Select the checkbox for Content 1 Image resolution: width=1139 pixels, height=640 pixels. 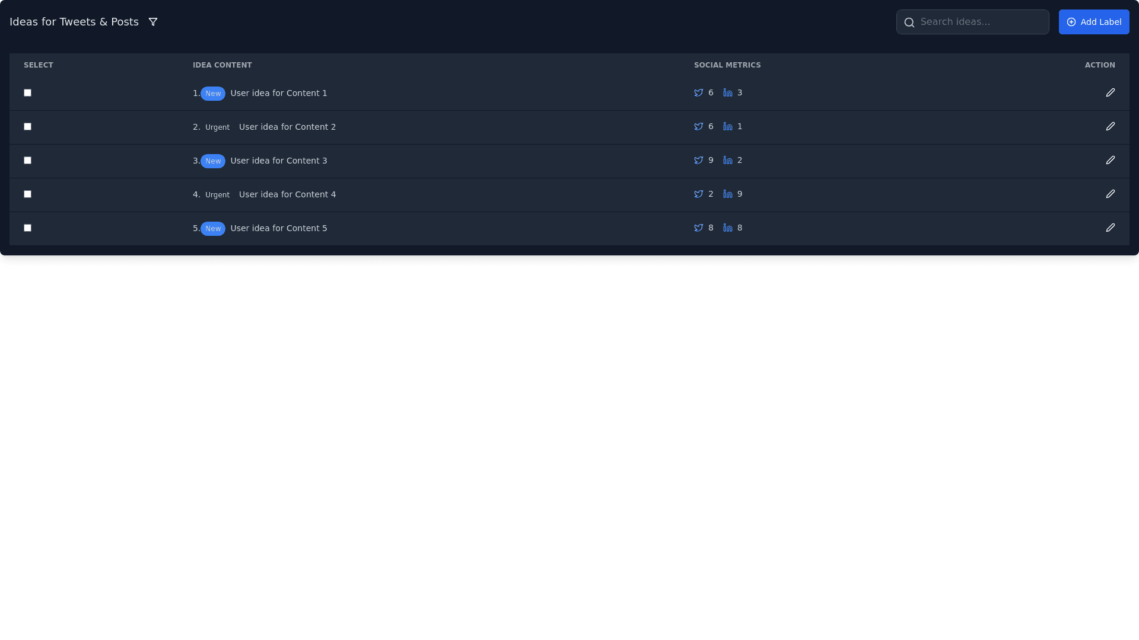[27, 92]
